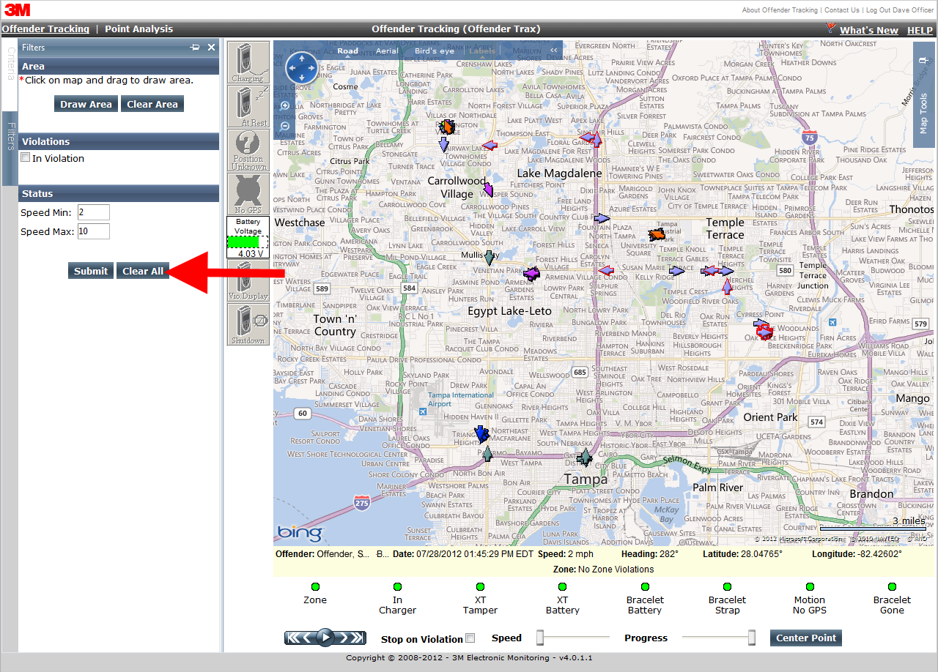The image size is (938, 672).
Task: Click the Bracelet Gone indicator light
Action: coord(892,586)
